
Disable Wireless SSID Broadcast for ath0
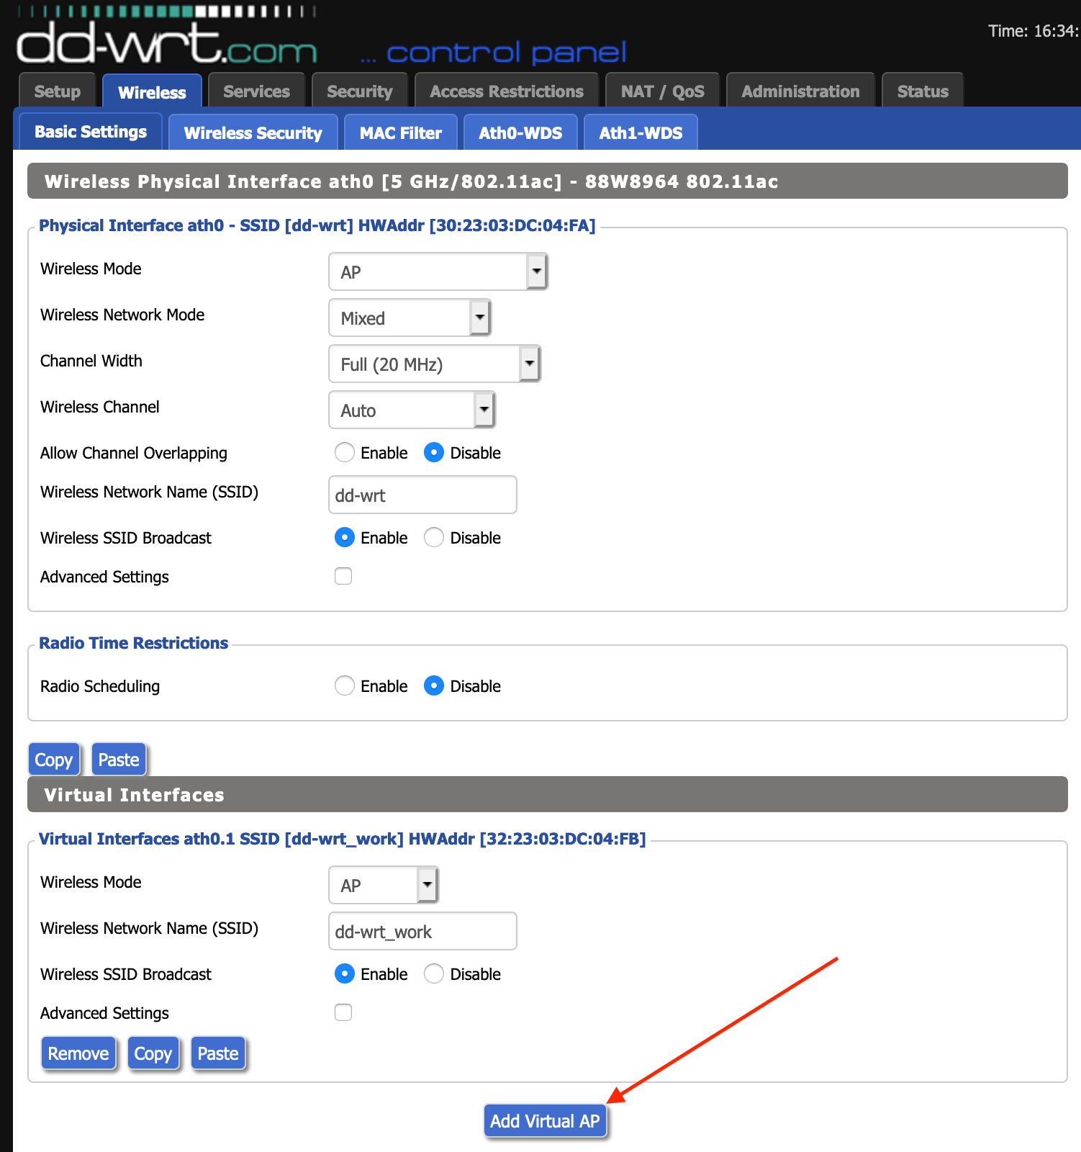point(434,537)
